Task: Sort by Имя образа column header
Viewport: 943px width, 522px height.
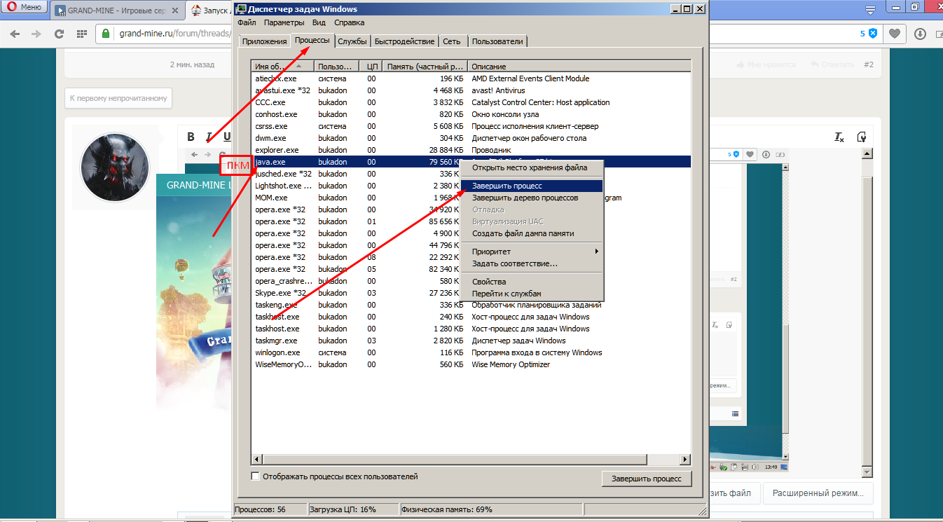Action: (283, 67)
